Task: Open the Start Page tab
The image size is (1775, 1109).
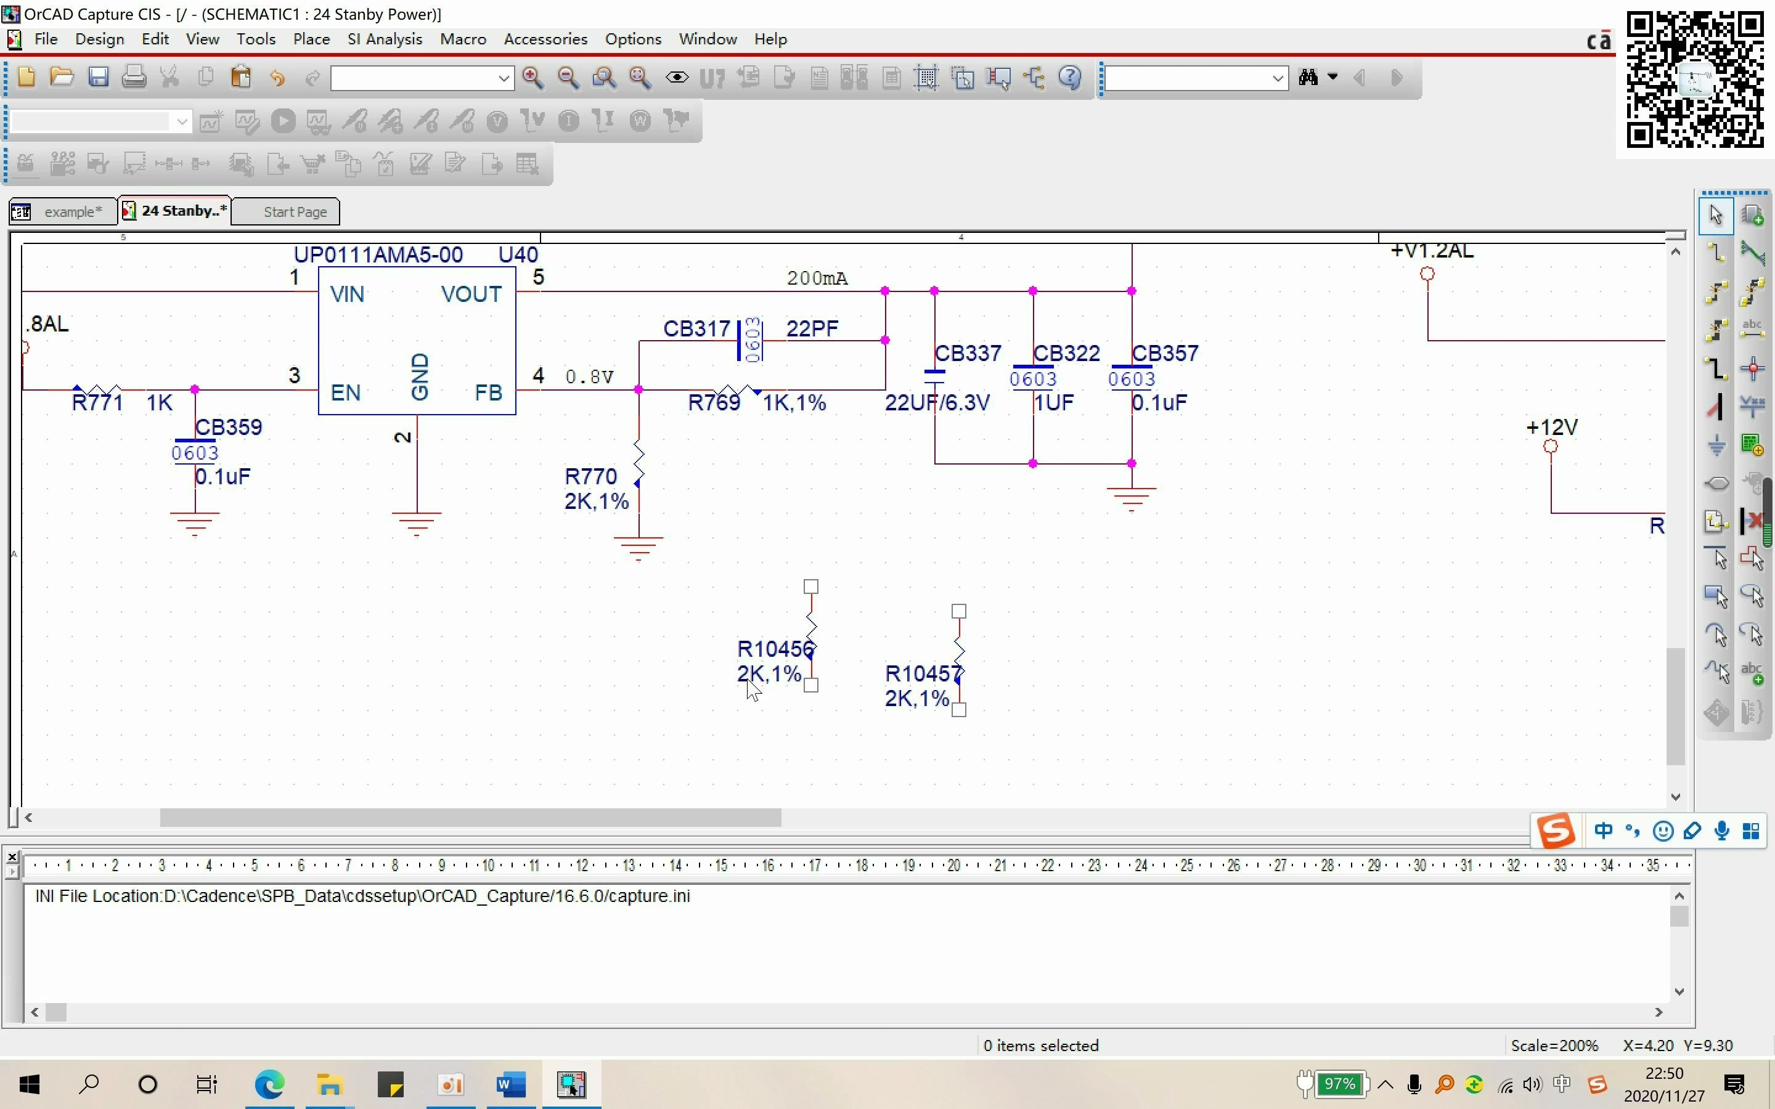Action: click(x=293, y=212)
